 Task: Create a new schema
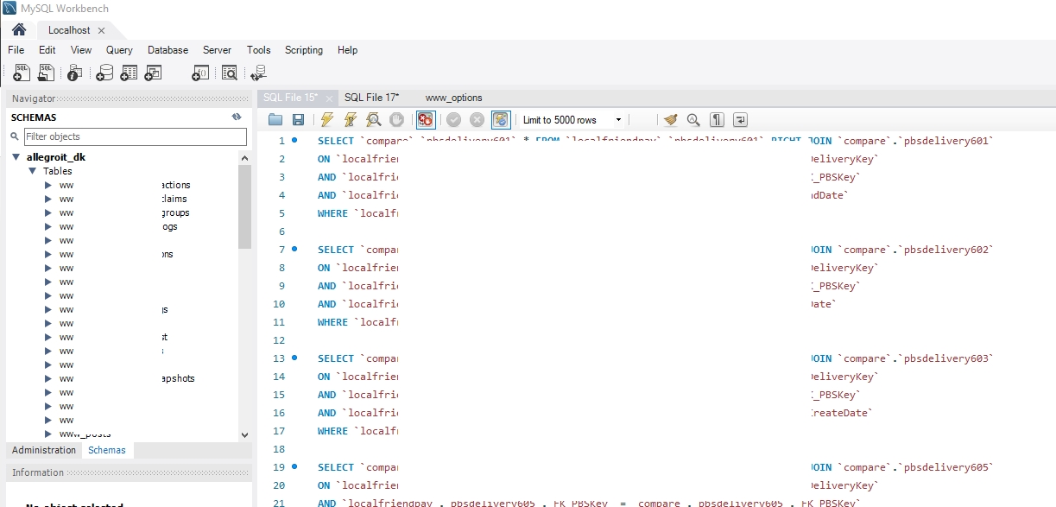[x=103, y=73]
